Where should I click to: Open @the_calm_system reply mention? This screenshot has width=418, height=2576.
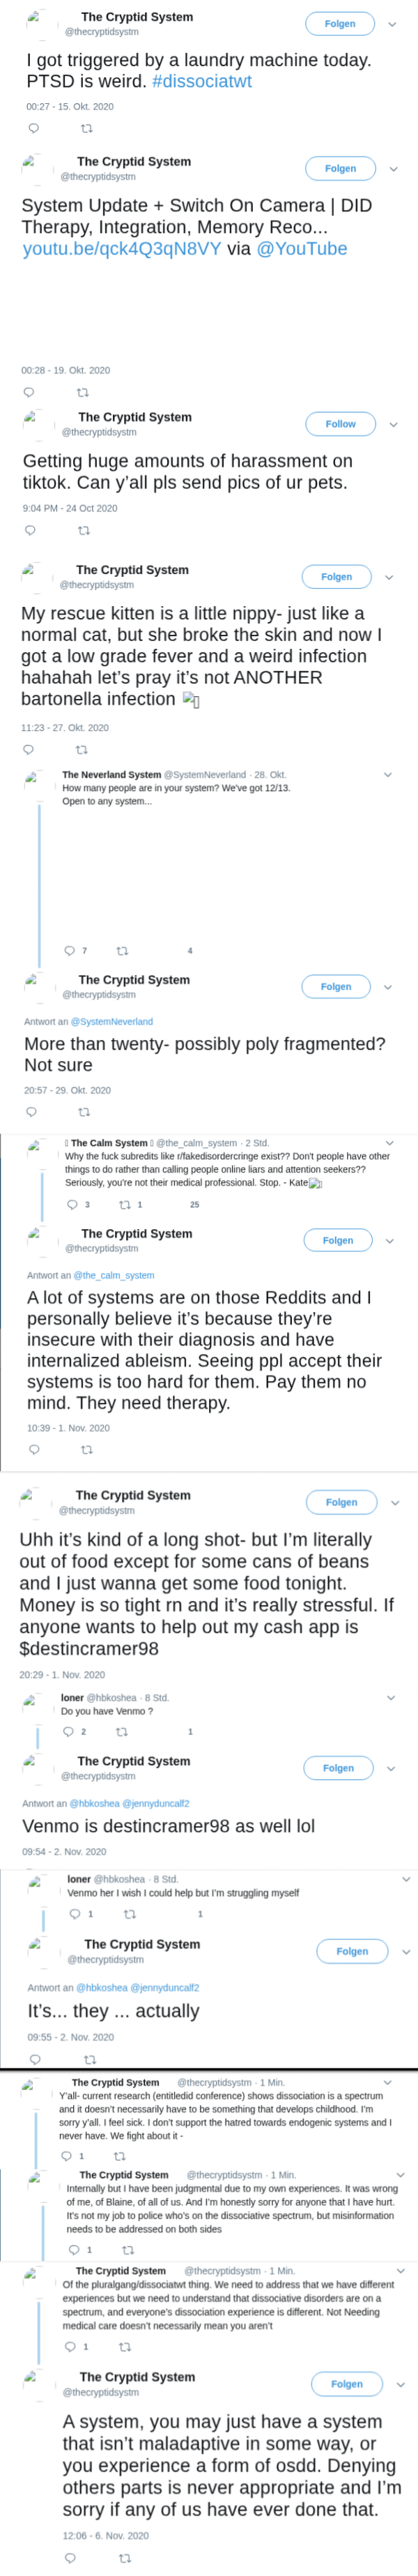[114, 1275]
